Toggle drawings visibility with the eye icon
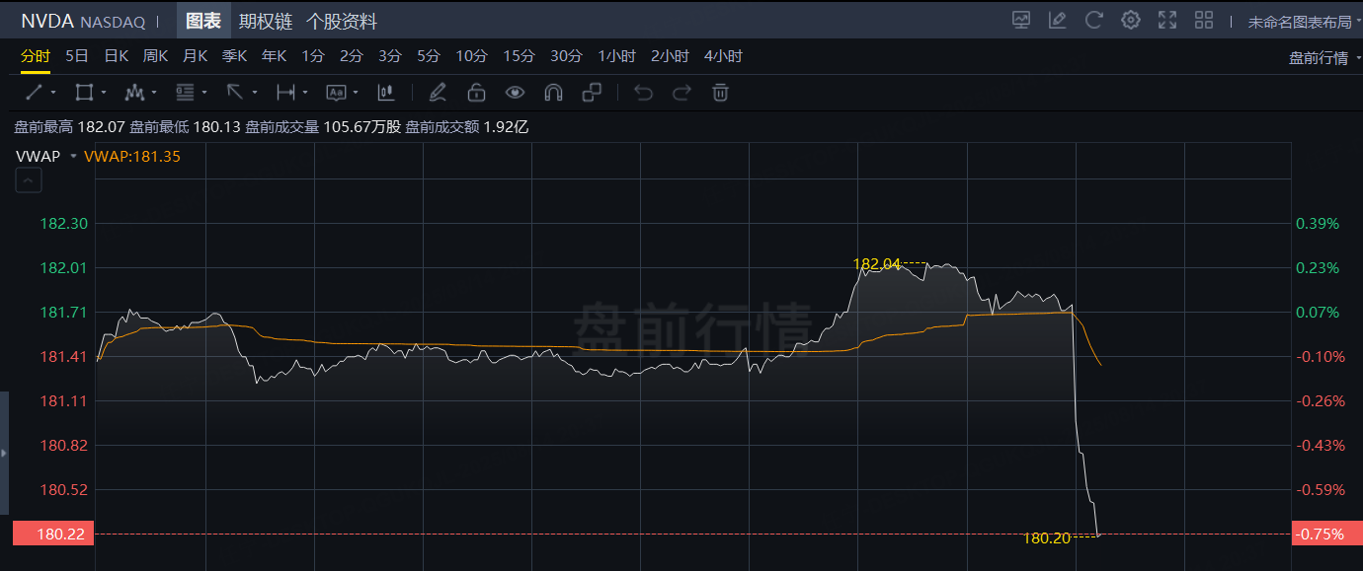1363x571 pixels. pyautogui.click(x=515, y=93)
